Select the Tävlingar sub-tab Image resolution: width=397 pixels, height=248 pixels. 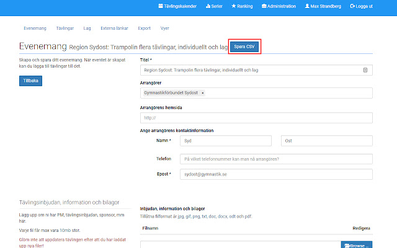65,28
